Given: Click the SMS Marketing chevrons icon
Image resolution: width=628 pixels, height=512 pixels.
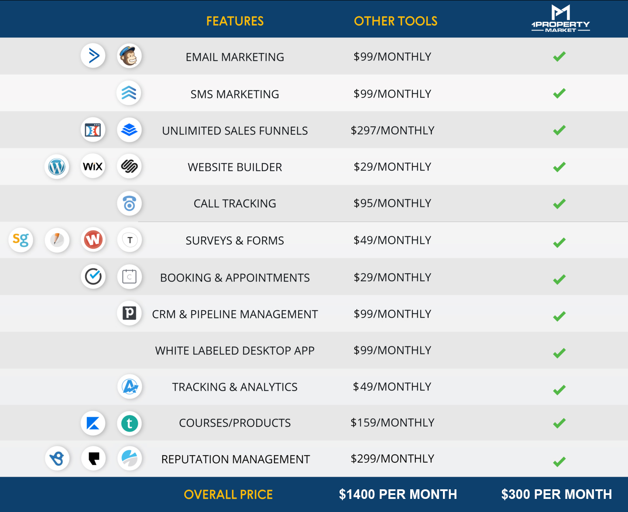Looking at the screenshot, I should (129, 93).
